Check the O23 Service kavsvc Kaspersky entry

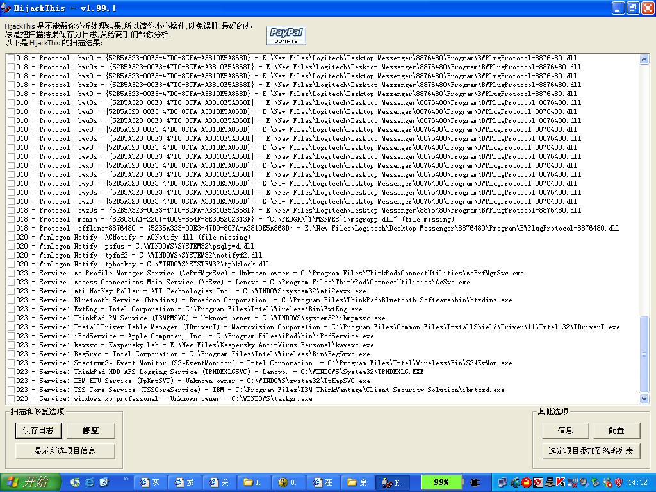[12, 345]
